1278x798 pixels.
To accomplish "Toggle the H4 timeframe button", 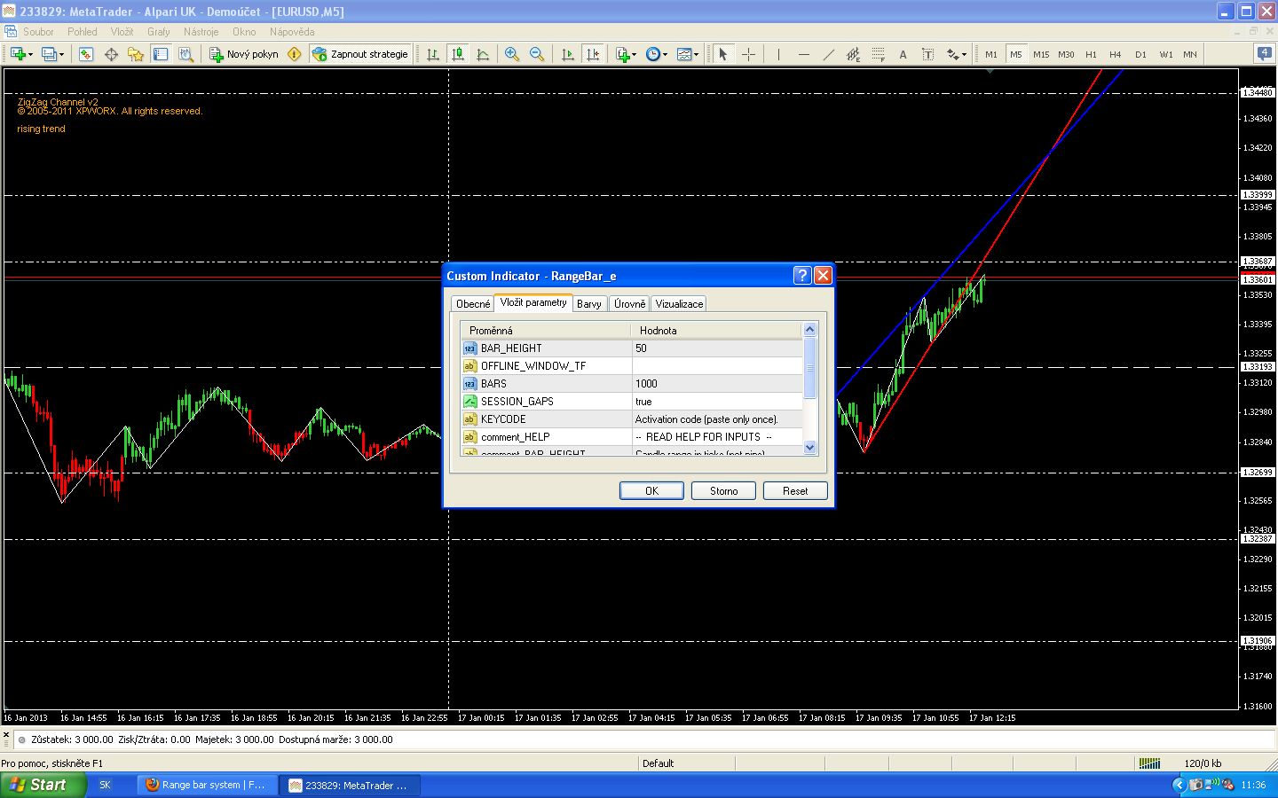I will [1116, 54].
